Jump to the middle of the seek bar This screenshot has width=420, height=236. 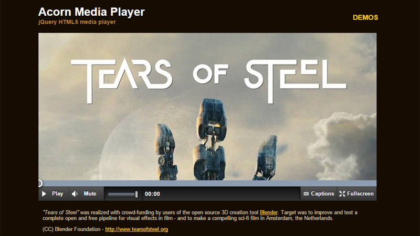point(207,183)
